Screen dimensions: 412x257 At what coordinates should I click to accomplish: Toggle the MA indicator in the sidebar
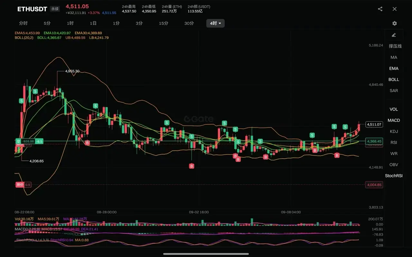(x=394, y=57)
